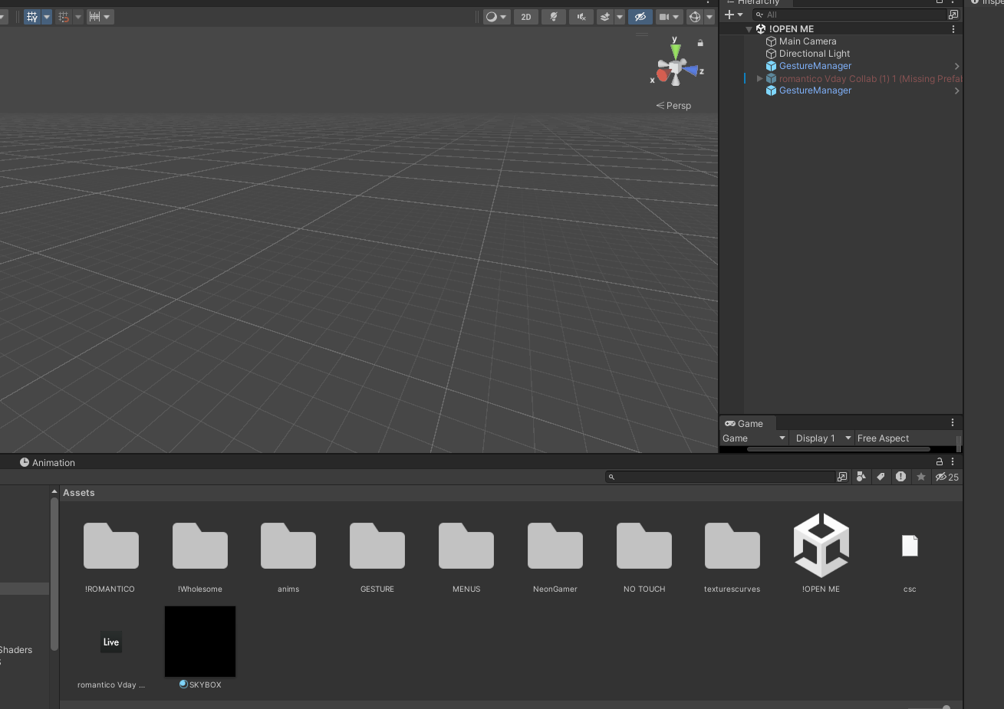Viewport: 1004px width, 709px height.
Task: Toggle hidden packages visibility count
Action: click(947, 477)
